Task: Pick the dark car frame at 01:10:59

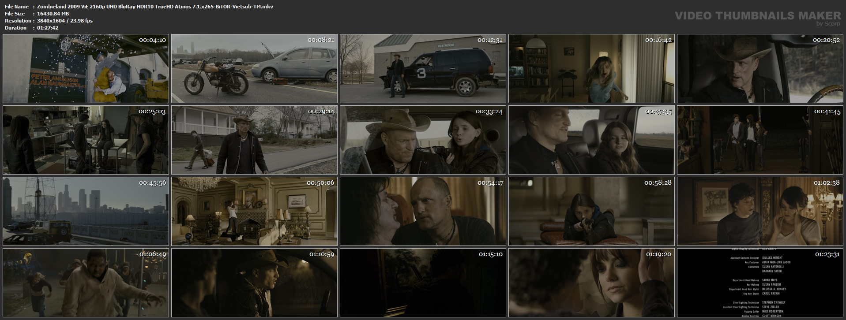Action: coord(254,283)
